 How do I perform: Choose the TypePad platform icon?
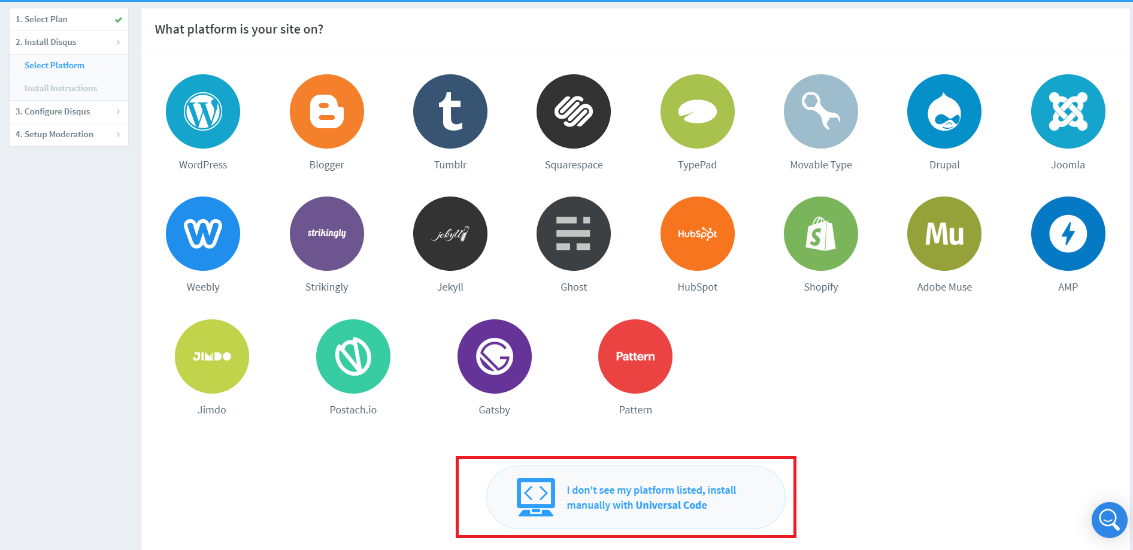(x=698, y=111)
